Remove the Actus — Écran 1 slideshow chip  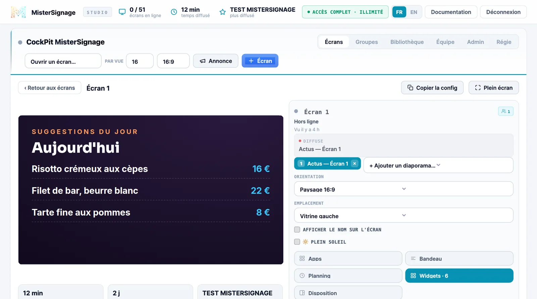coord(354,163)
